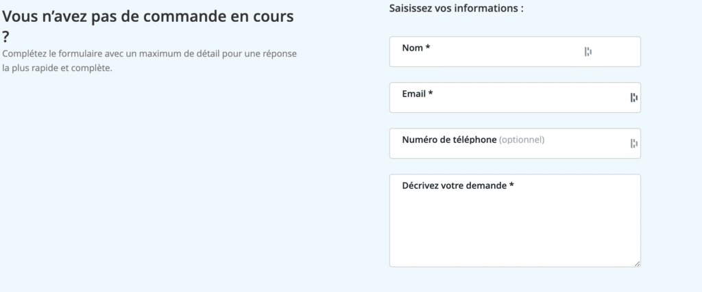Focus the Décrivez votre demande text area
Viewport: 702px width, 292px height.
515,221
